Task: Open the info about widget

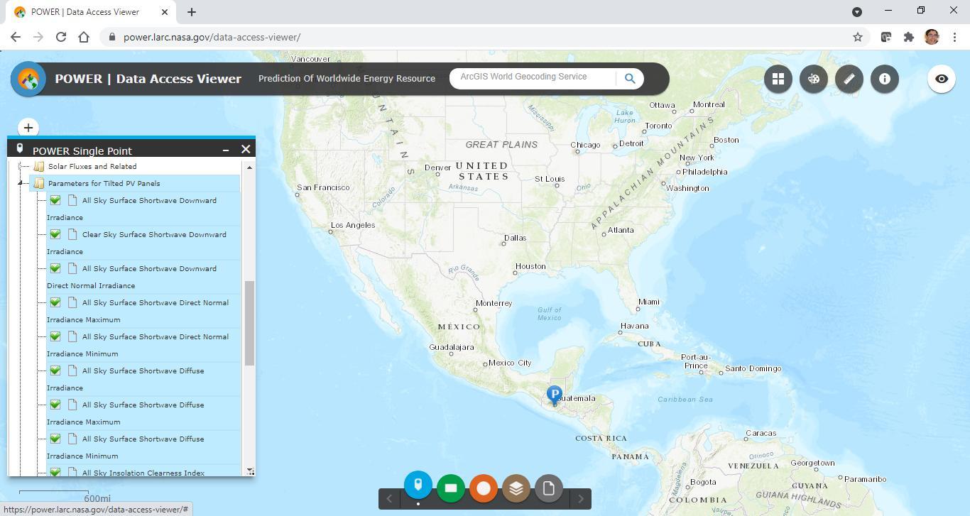Action: tap(885, 79)
